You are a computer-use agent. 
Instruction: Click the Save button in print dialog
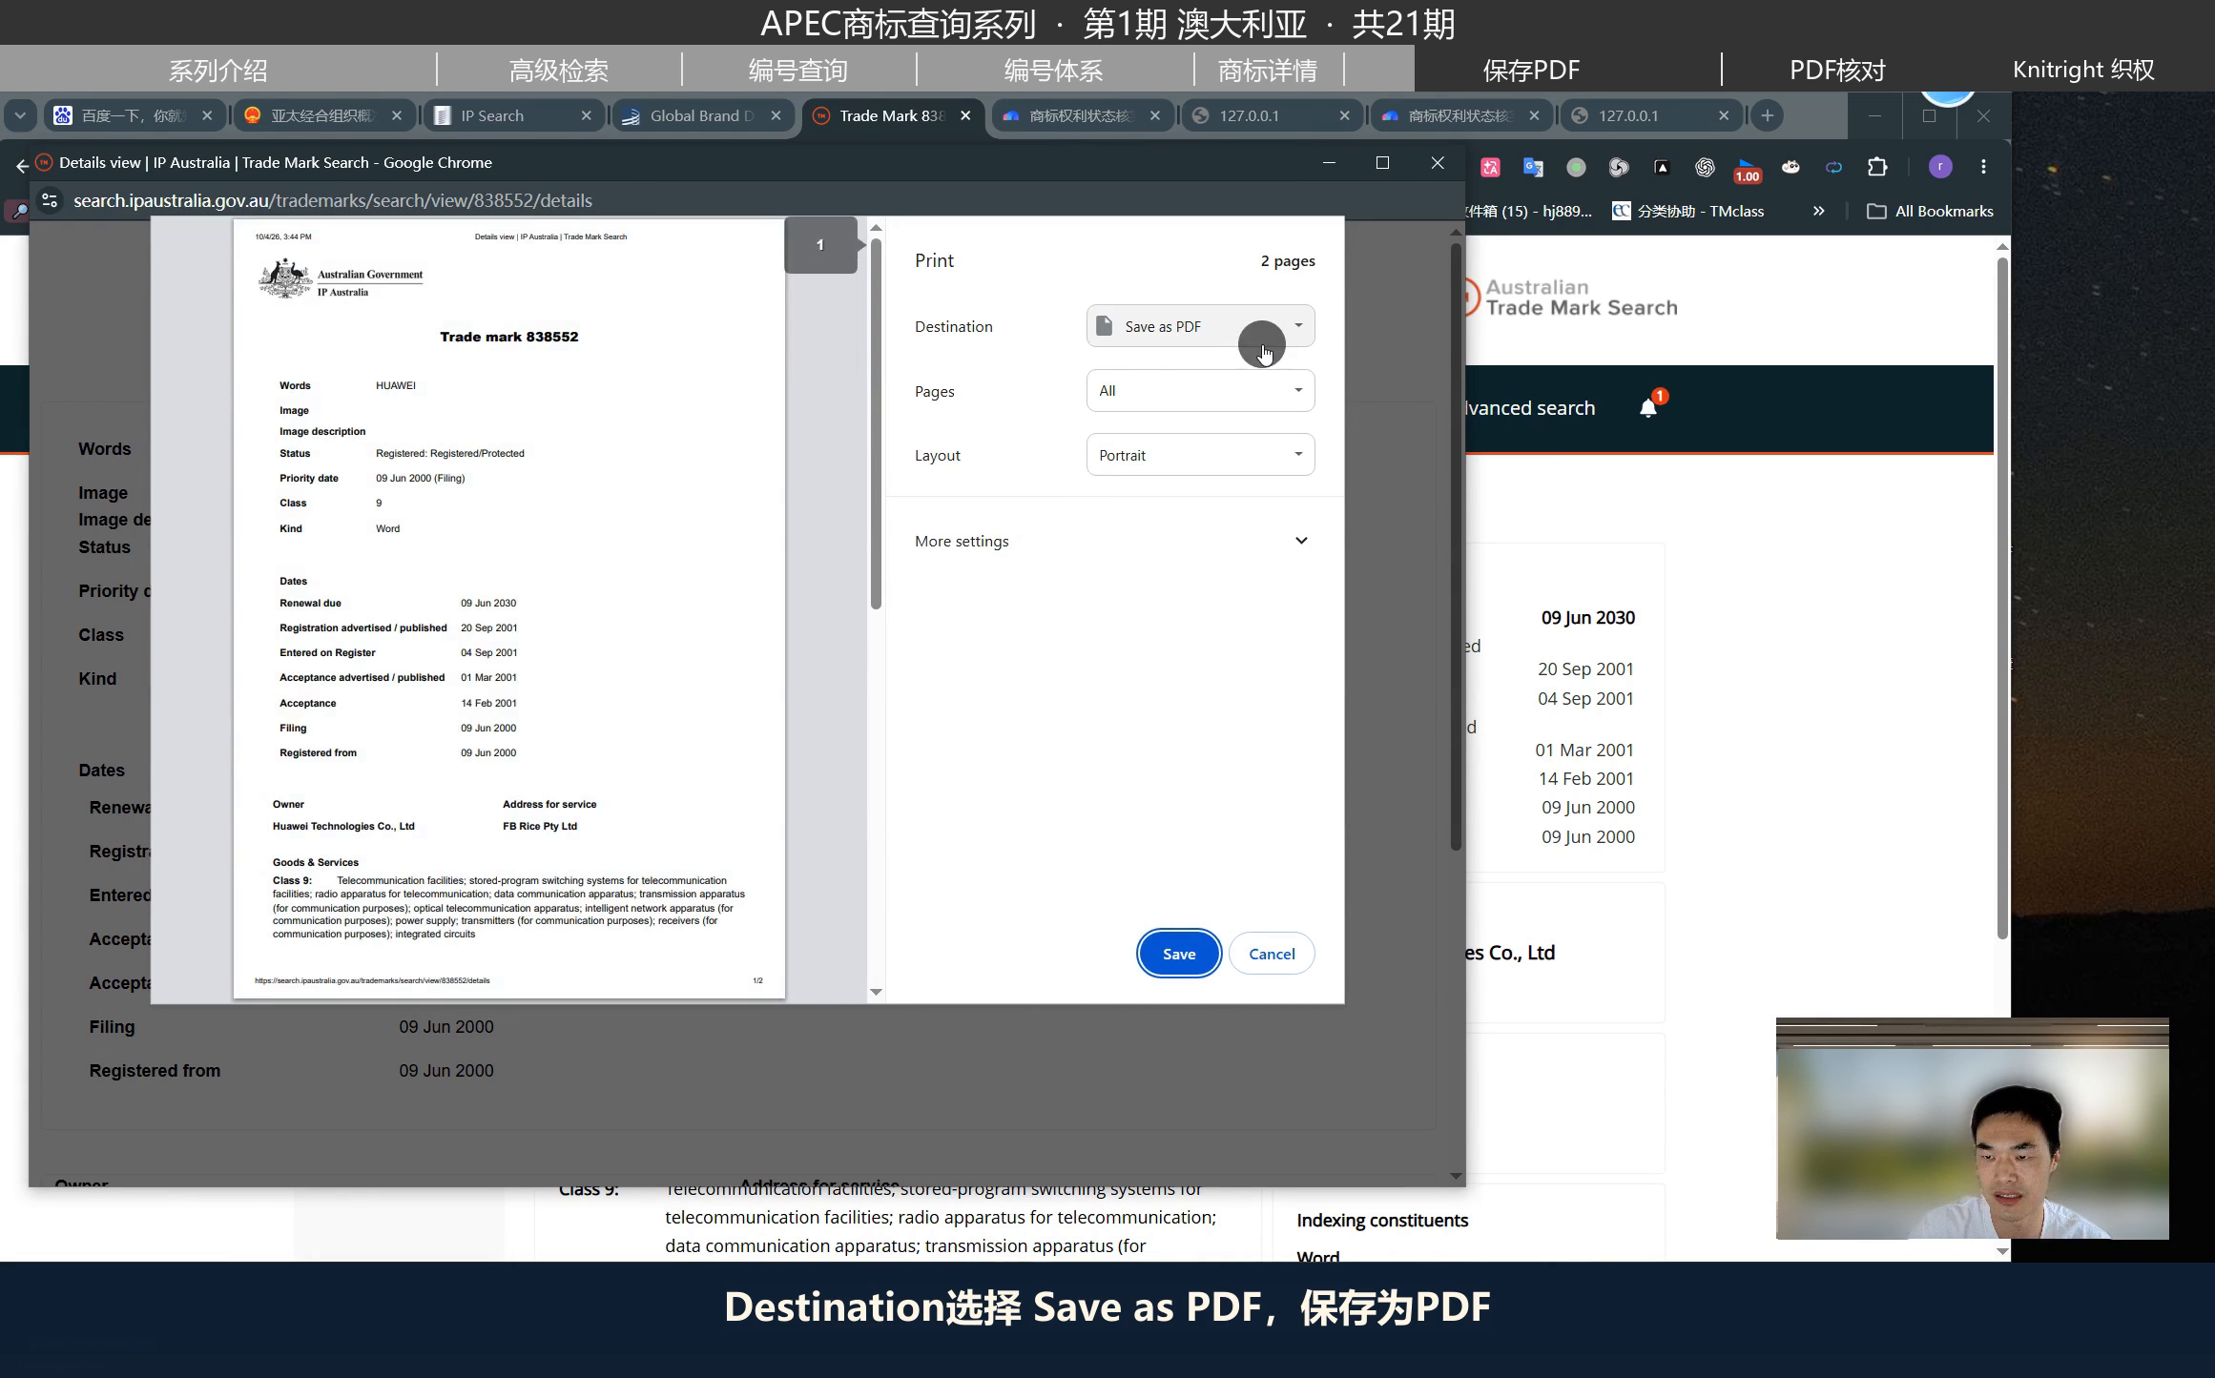(x=1179, y=954)
